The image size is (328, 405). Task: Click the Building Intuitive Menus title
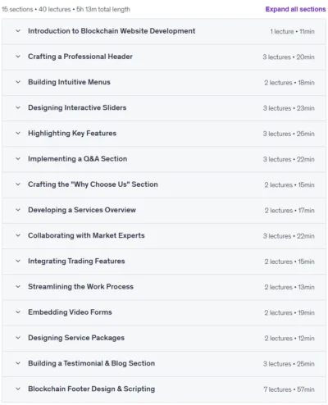click(x=69, y=82)
